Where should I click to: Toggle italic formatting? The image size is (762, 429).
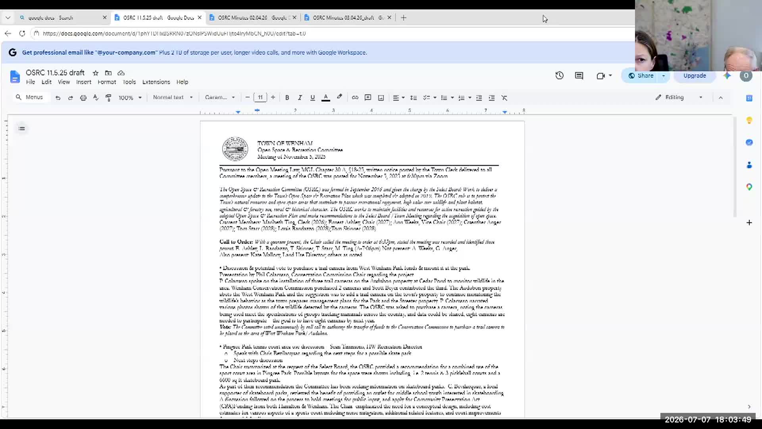click(300, 98)
